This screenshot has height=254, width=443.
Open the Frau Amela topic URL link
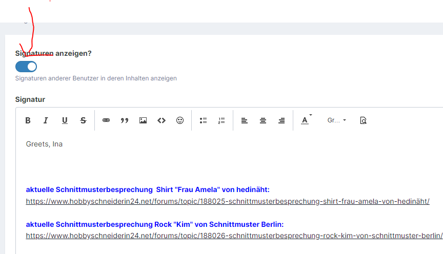click(x=228, y=201)
